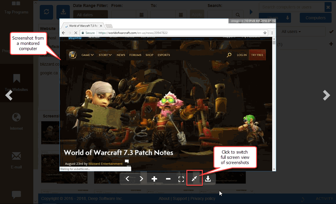This screenshot has height=204, width=336.
Task: Click the From date input field
Action: click(x=124, y=15)
